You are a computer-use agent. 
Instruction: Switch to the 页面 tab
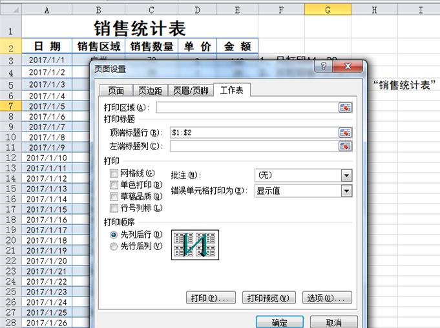point(116,90)
